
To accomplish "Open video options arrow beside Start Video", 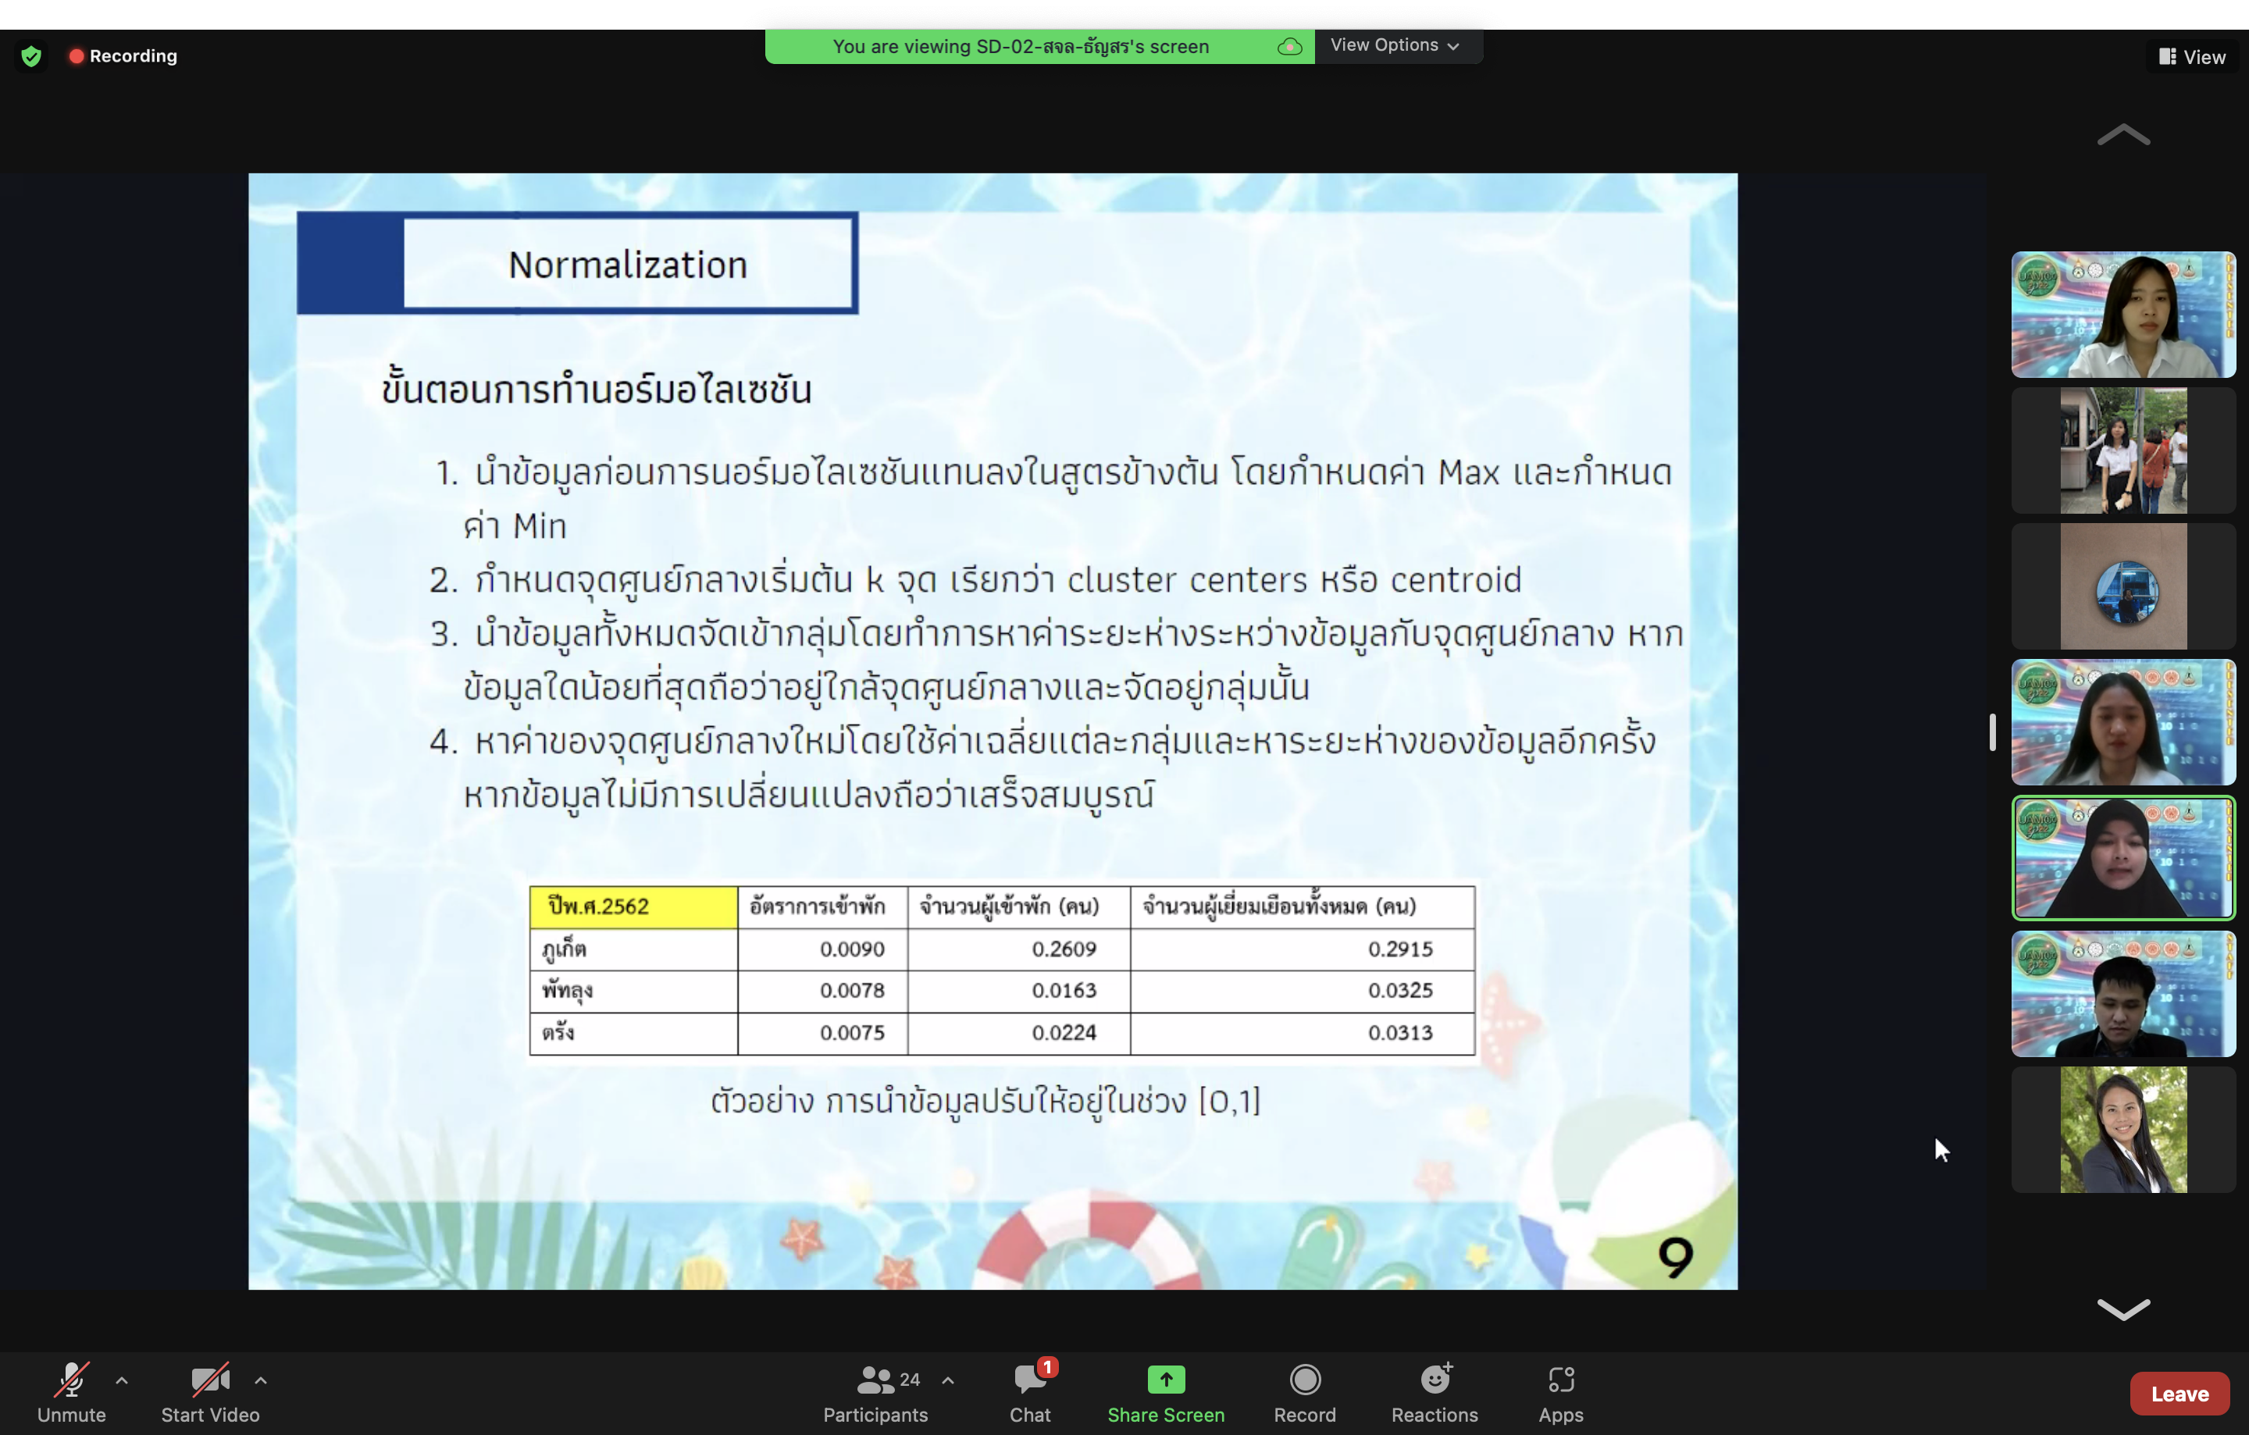I will pos(261,1380).
